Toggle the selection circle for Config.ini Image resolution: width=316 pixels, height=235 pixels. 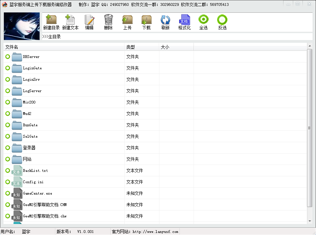click(8, 182)
